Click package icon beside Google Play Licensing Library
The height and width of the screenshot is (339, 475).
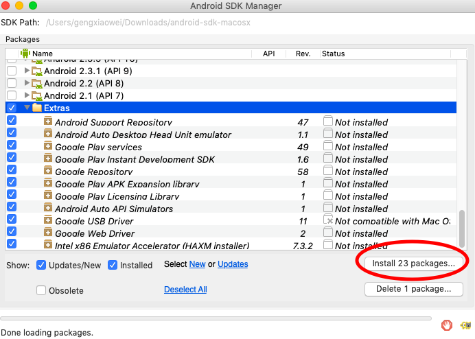(48, 195)
